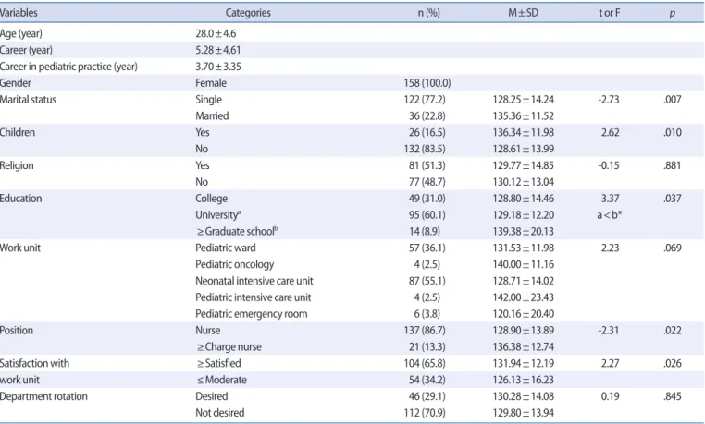Viewport: 705px width, 424px height.
Task: Click the '87 (55.1)' cell
Action: click(427, 281)
